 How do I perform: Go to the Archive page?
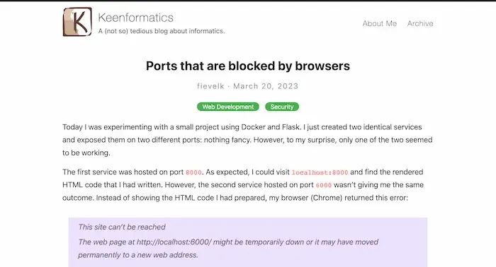click(x=420, y=23)
